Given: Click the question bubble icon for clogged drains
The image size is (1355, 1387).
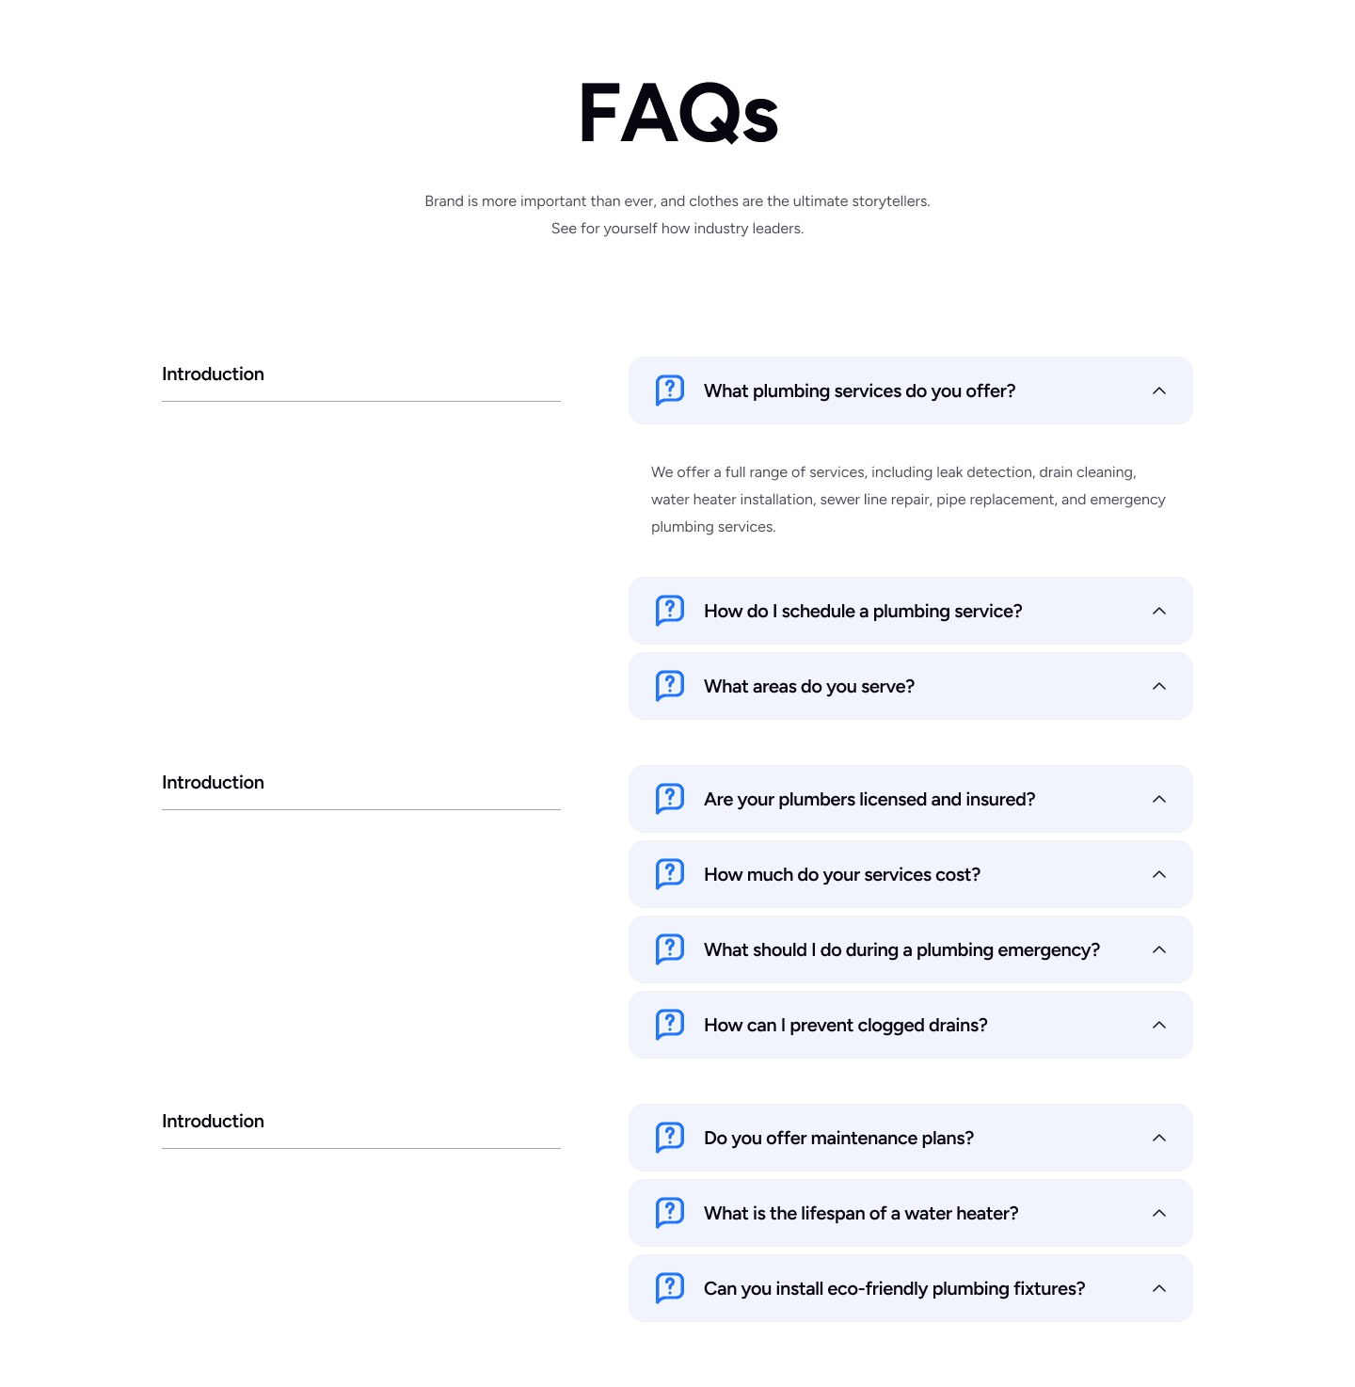Looking at the screenshot, I should coord(670,1024).
